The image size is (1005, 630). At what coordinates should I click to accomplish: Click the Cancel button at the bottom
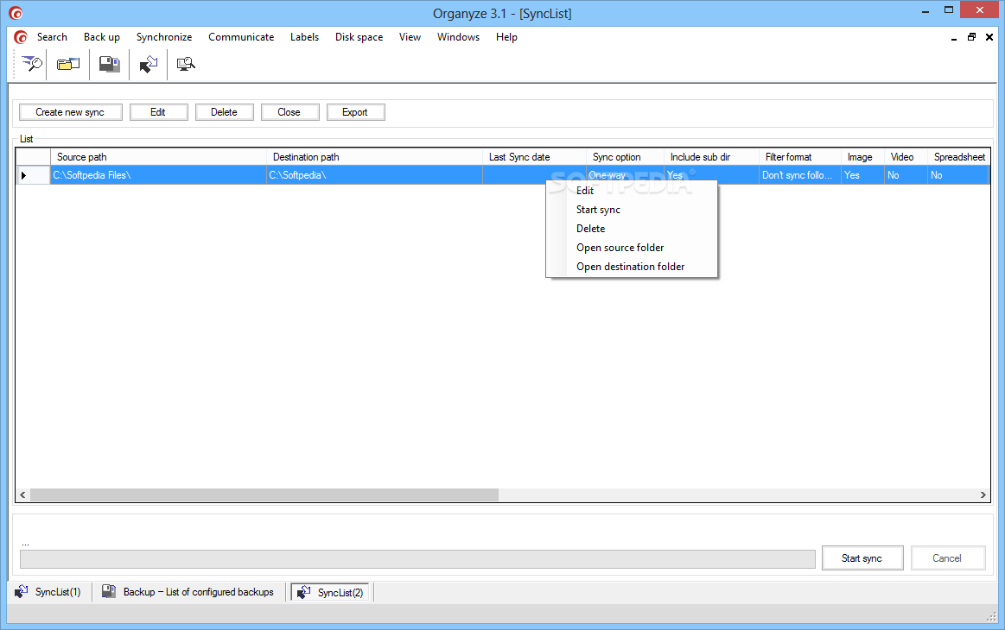tap(947, 558)
